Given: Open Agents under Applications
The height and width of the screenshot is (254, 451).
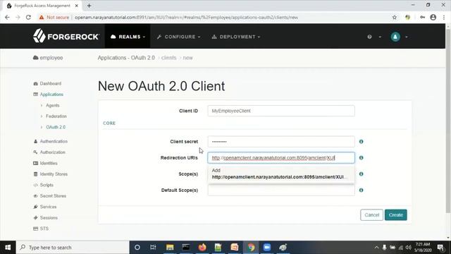Looking at the screenshot, I should point(52,105).
